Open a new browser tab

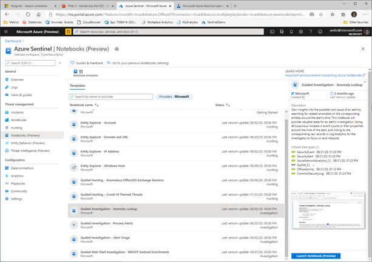pos(235,6)
